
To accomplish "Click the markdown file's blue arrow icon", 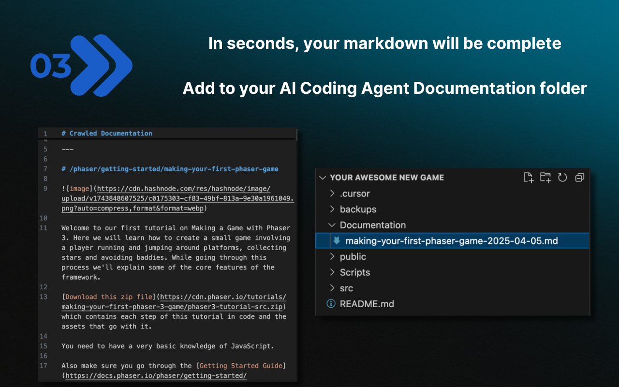I will pyautogui.click(x=337, y=240).
